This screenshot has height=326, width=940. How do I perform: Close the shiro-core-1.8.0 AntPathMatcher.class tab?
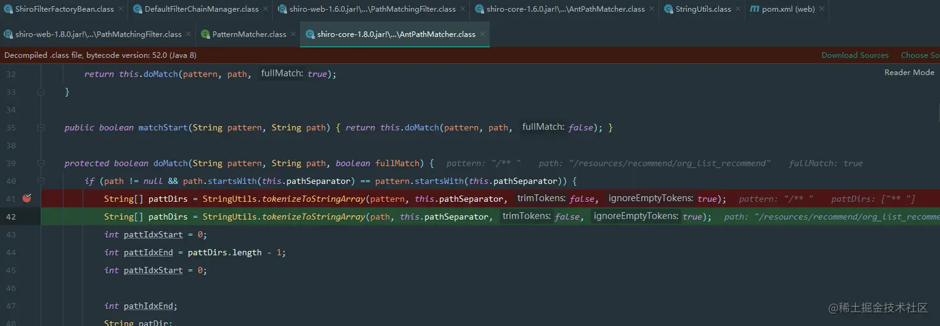coord(482,34)
